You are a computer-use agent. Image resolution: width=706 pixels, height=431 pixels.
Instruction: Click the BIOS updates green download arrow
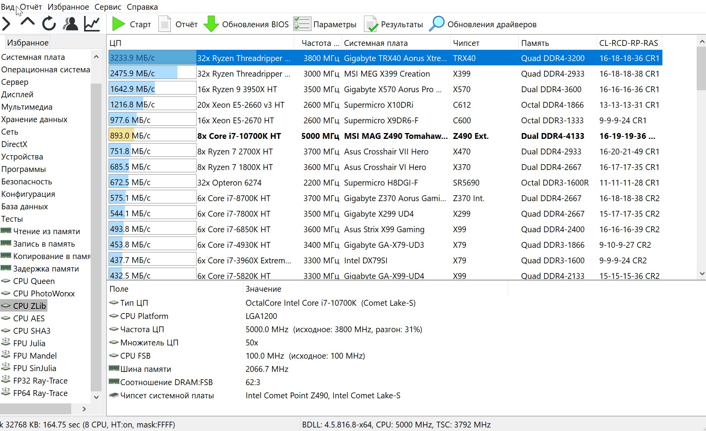pos(211,24)
